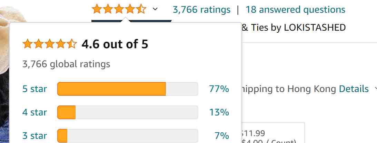Image resolution: width=377 pixels, height=143 pixels.
Task: Filter reviews by 5 star label
Action: (x=34, y=89)
